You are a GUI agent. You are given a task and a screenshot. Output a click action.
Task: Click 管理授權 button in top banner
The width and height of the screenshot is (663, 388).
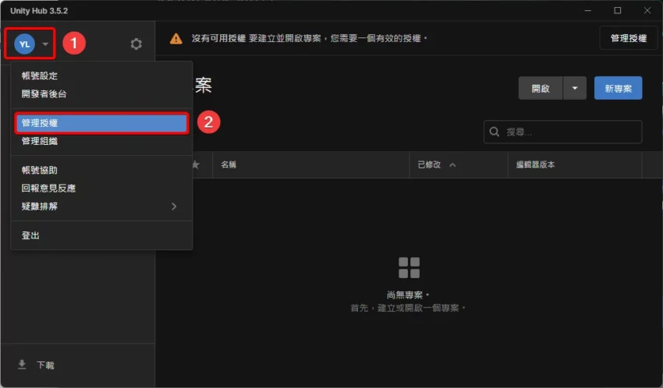[x=628, y=38]
